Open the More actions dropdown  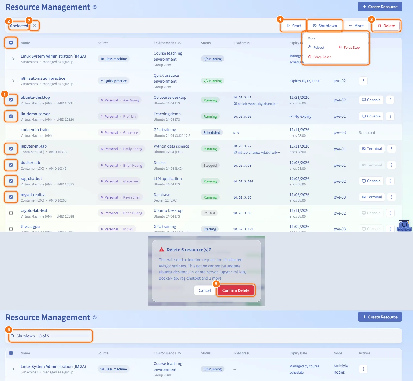click(x=356, y=26)
